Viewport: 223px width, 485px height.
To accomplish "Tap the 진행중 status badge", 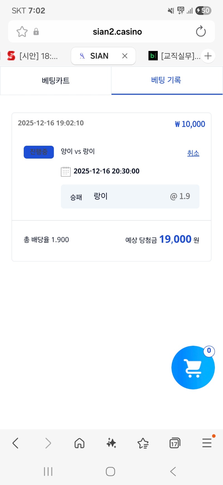I will 39,152.
